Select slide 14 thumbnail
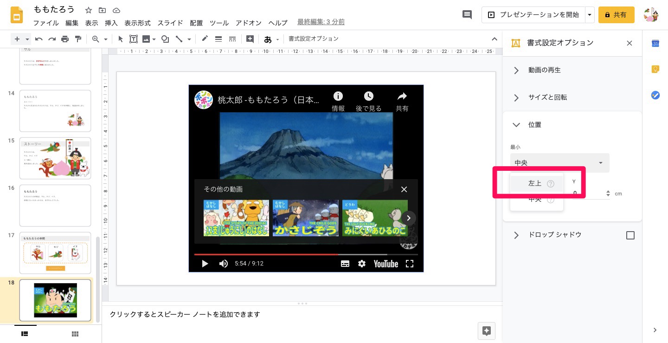The width and height of the screenshot is (668, 343). pos(55,111)
